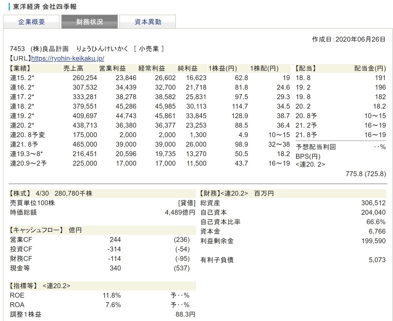Screen dimensions: 393x321
Task: Click 資本金 value 6,766
Action: click(x=377, y=231)
